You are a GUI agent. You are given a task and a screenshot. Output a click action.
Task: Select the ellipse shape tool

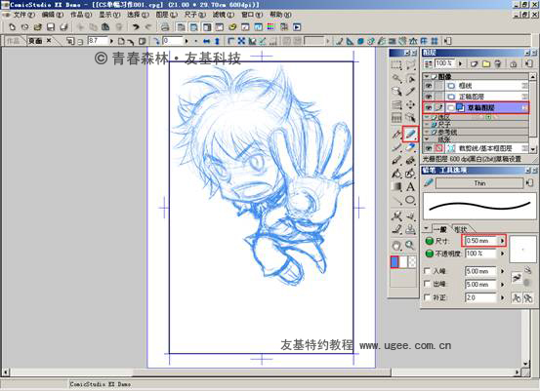(410, 200)
